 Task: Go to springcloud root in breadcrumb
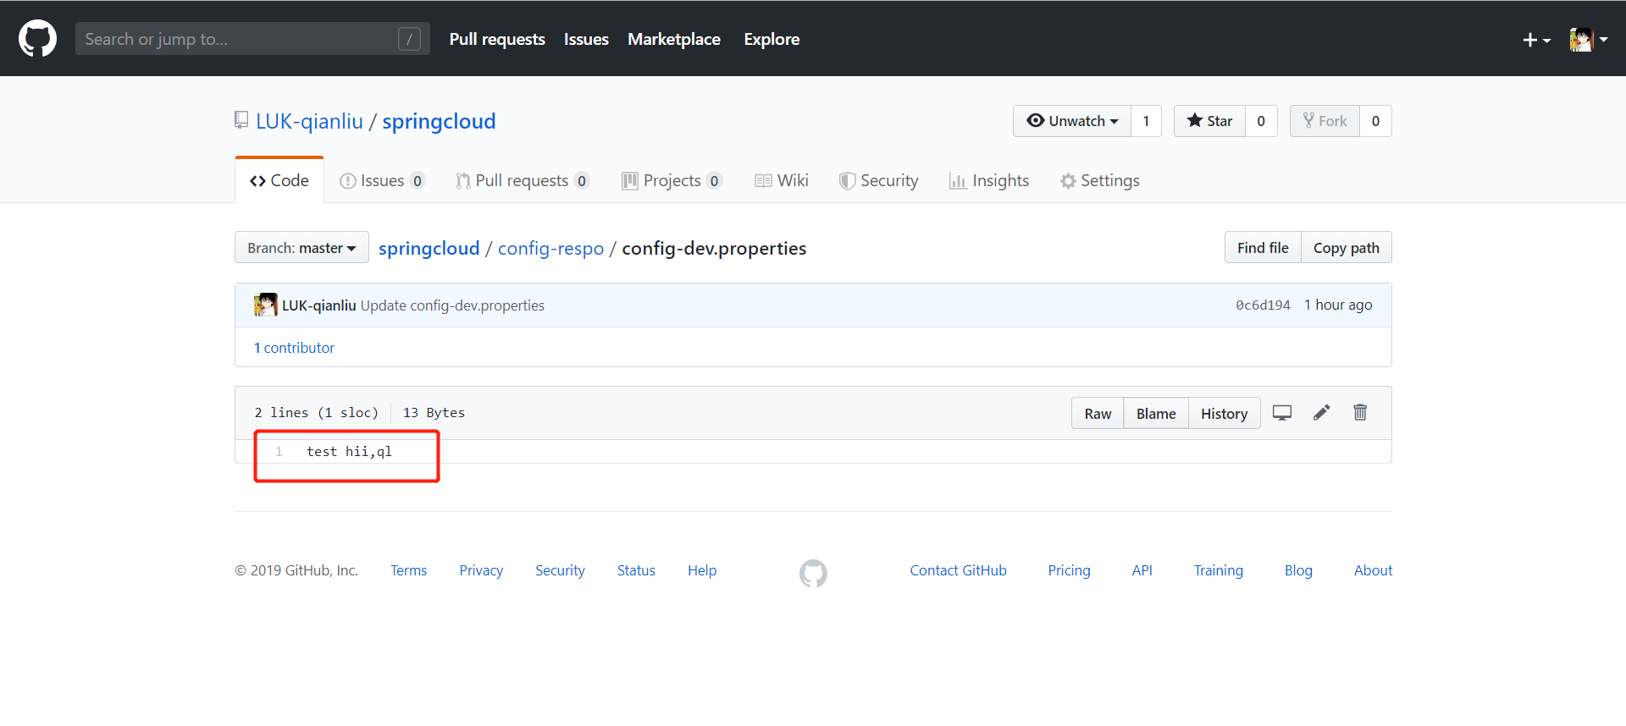[429, 248]
